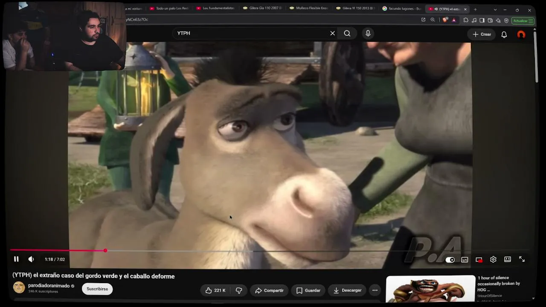Like the video with 221 K likes
Viewport: 546px width, 307px height.
coord(215,290)
